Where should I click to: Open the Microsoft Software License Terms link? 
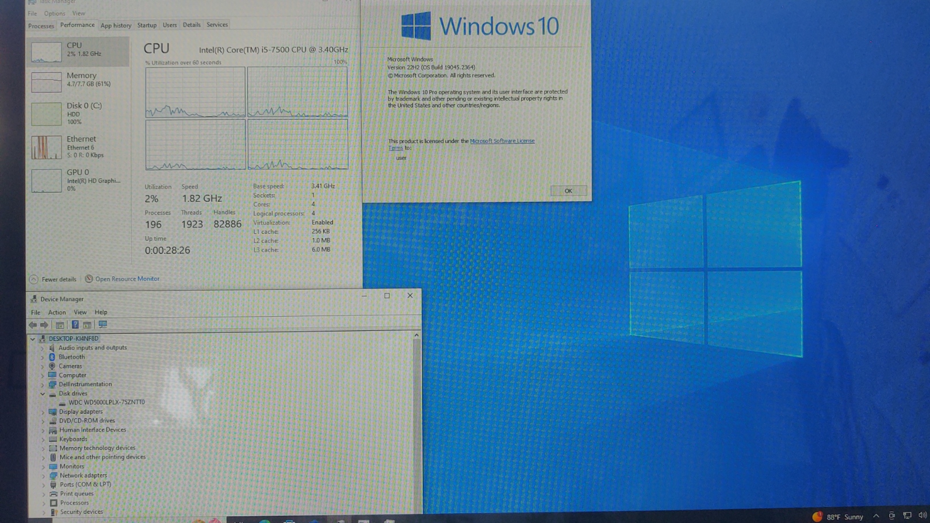[x=502, y=141]
